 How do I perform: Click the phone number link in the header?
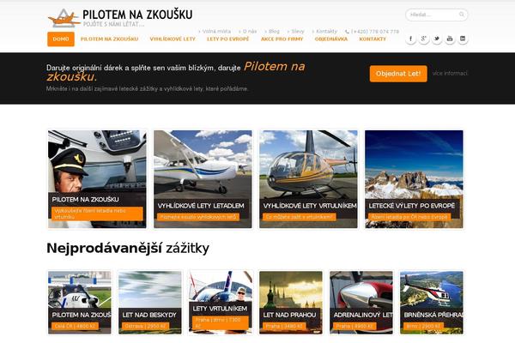point(373,32)
